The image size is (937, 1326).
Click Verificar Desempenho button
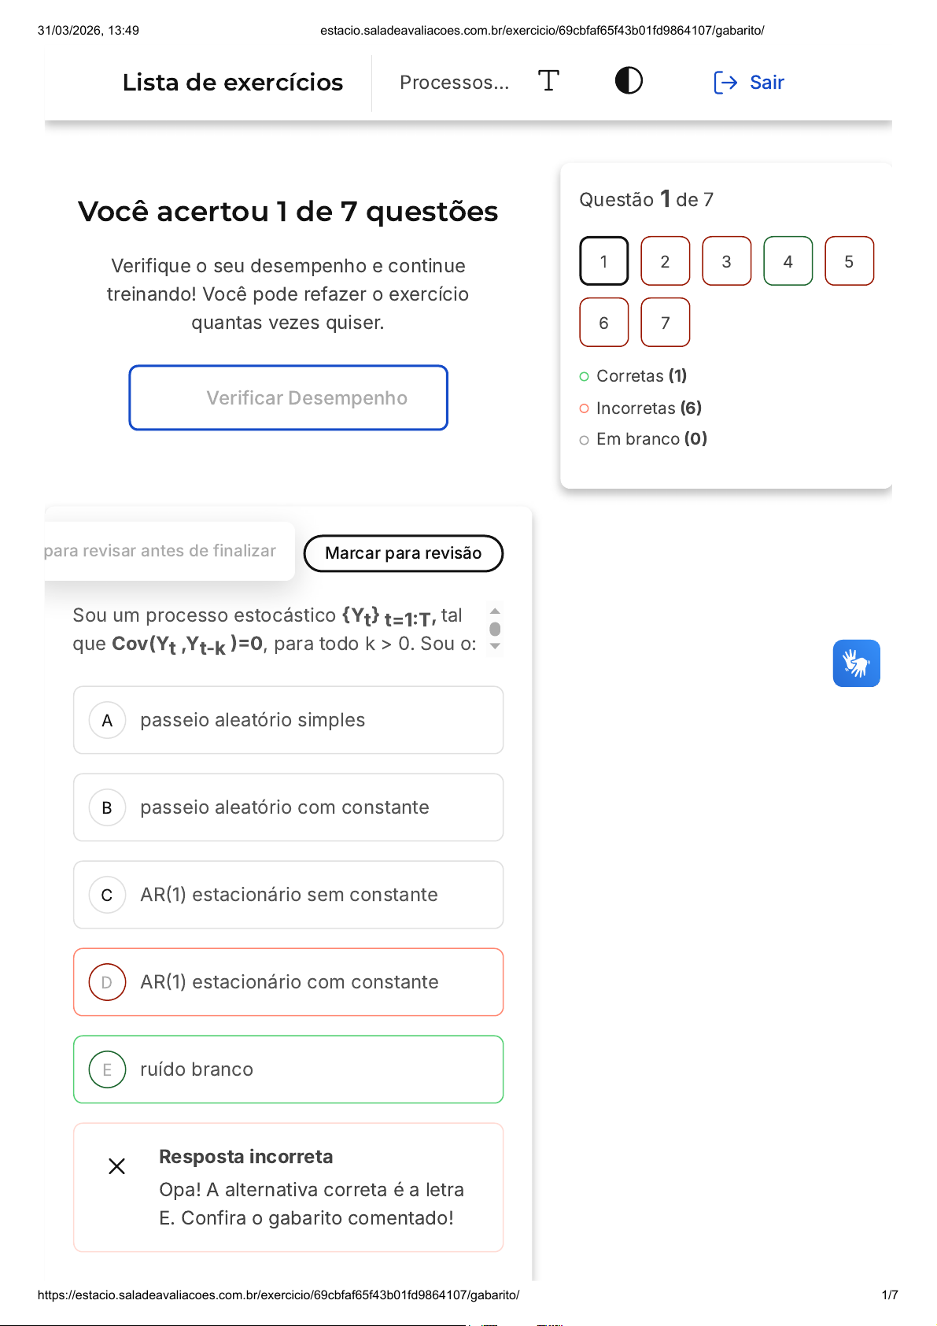click(x=289, y=398)
